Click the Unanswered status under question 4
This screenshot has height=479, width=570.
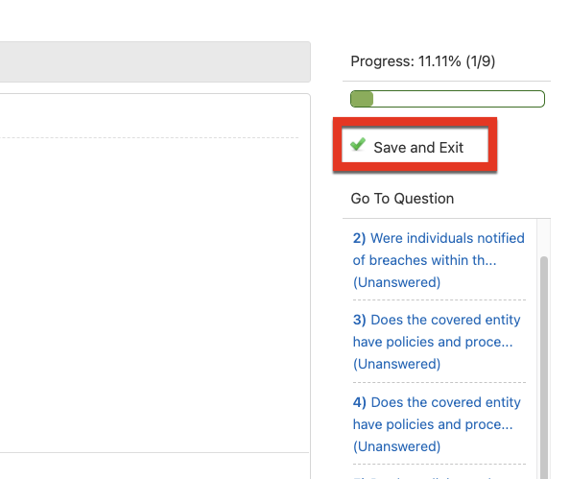(396, 446)
